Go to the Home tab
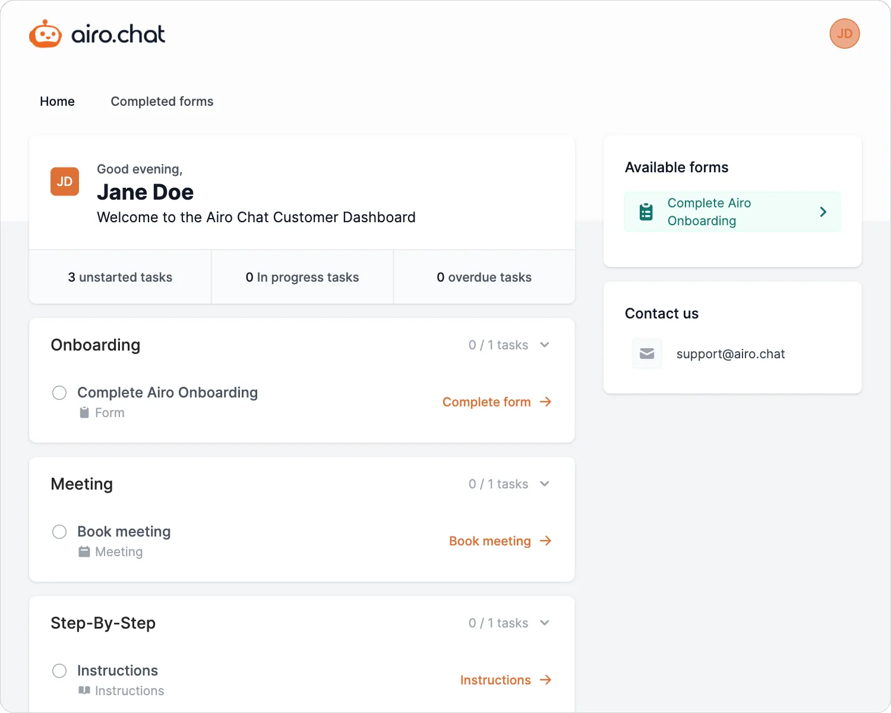The image size is (891, 713). [57, 102]
